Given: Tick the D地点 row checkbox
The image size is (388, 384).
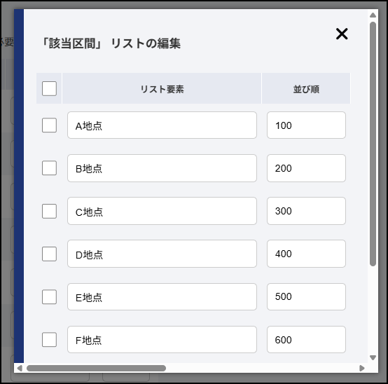Looking at the screenshot, I should coord(49,254).
